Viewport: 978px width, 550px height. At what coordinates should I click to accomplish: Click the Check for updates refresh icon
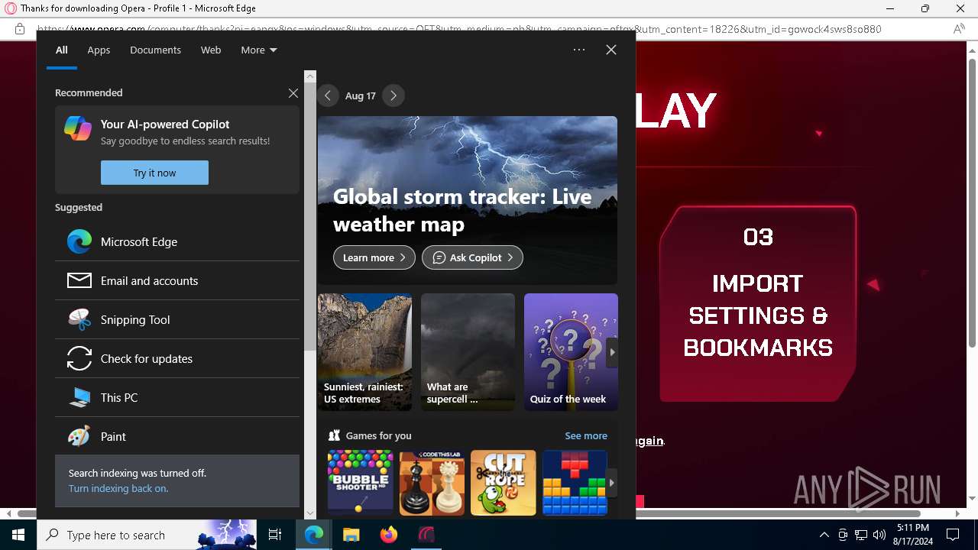click(x=79, y=358)
